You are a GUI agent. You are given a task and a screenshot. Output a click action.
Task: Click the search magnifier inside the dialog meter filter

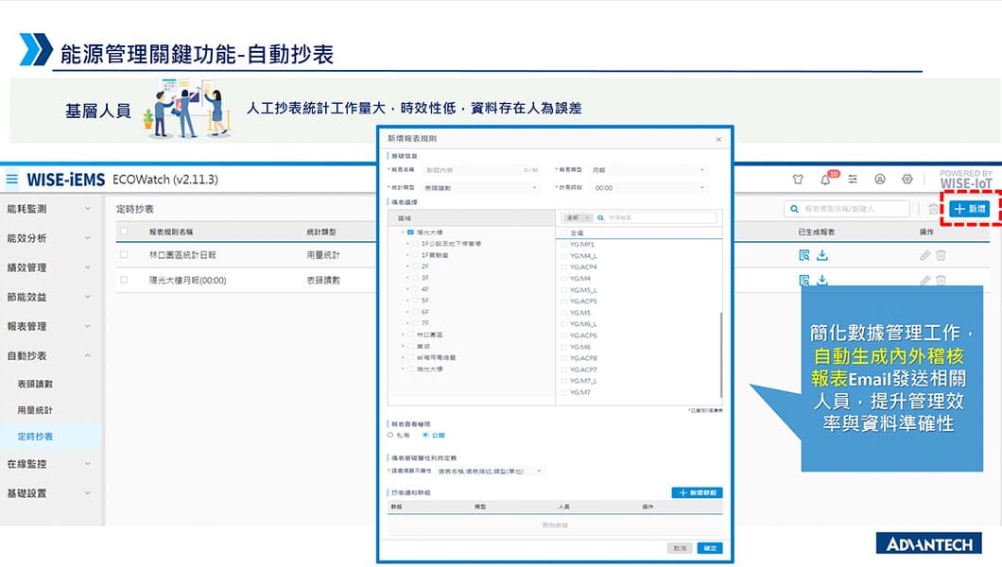click(600, 217)
